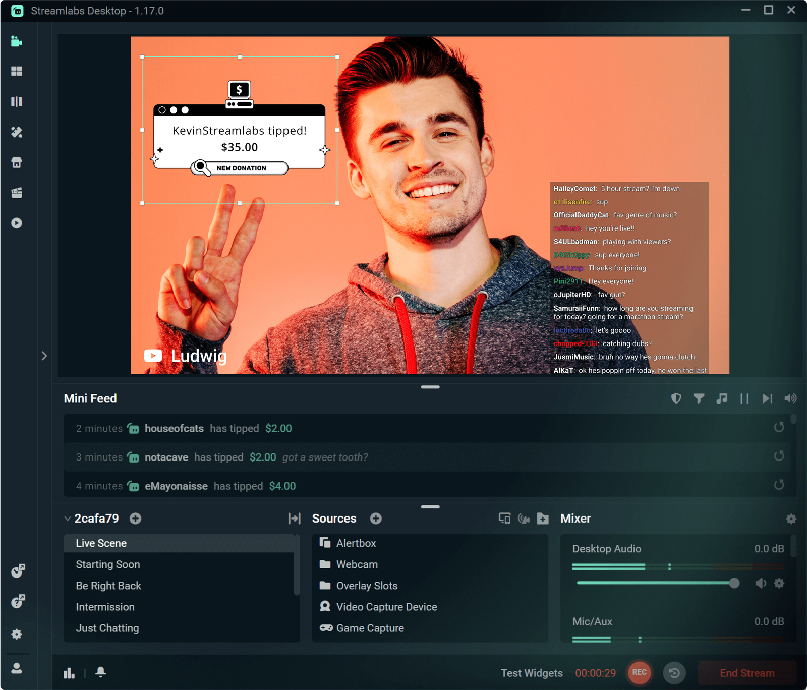This screenshot has height=690, width=807.
Task: Open Mini Feed safe mode shield icon
Action: 676,398
